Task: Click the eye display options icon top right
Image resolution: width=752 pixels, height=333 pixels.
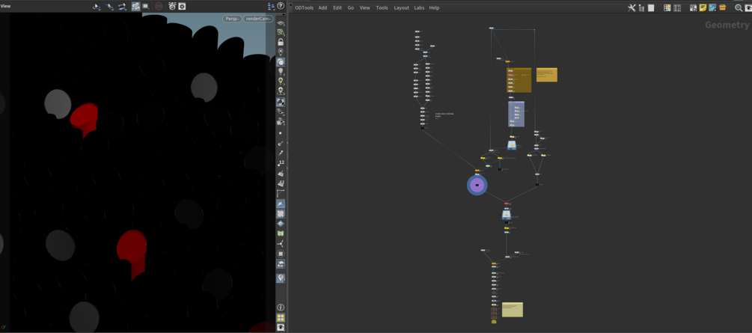Action: [748, 7]
